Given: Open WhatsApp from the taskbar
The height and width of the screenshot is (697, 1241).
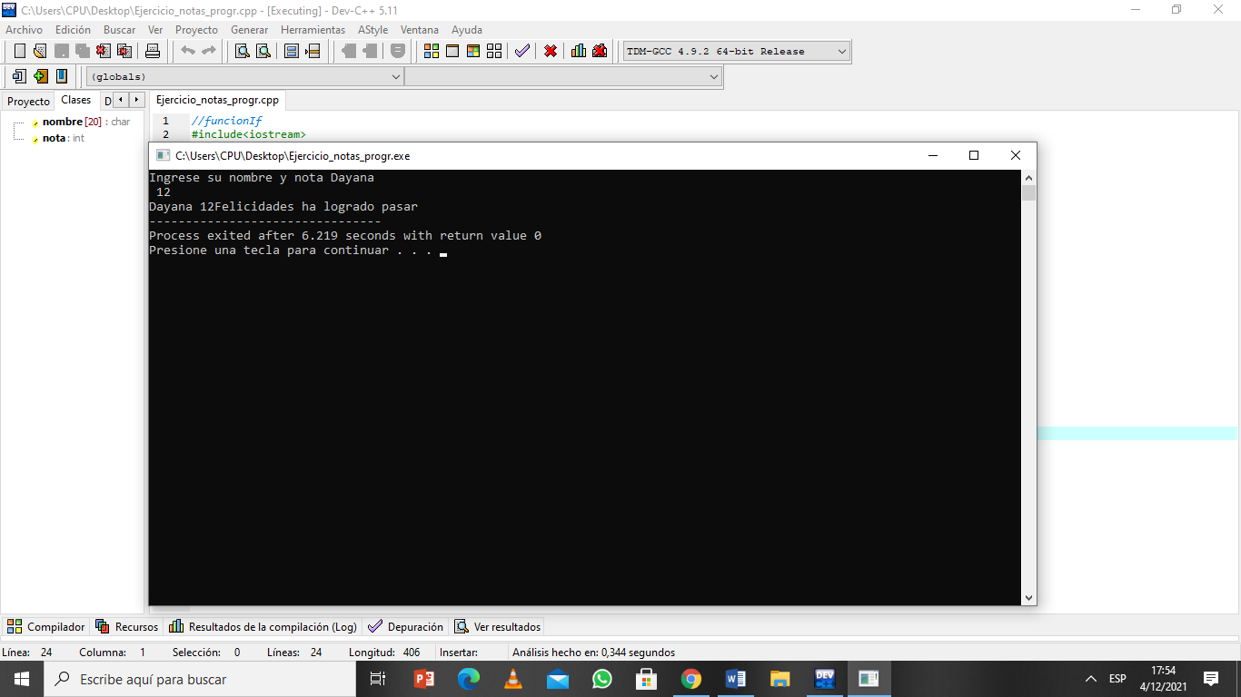Looking at the screenshot, I should click(602, 679).
